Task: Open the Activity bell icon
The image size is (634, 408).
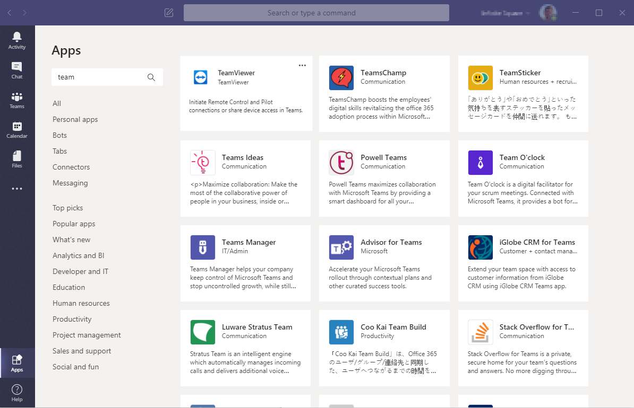Action: pyautogui.click(x=17, y=39)
